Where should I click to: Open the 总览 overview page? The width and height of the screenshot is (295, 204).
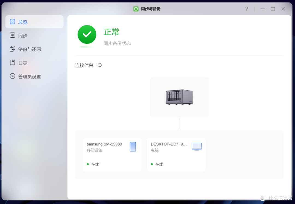click(x=34, y=22)
